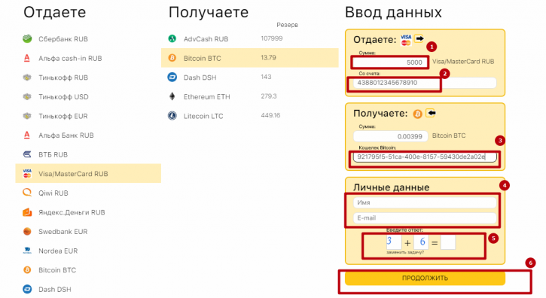Click the left arrow icon beside Получаете
546x298 pixels.
[x=431, y=113]
